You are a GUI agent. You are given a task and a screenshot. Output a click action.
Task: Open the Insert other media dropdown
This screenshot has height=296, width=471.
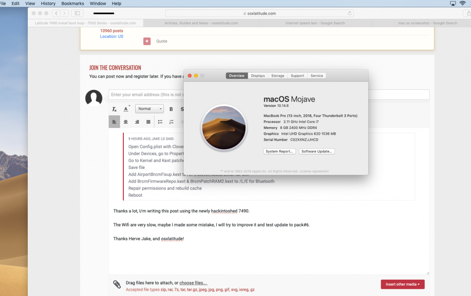coord(402,284)
